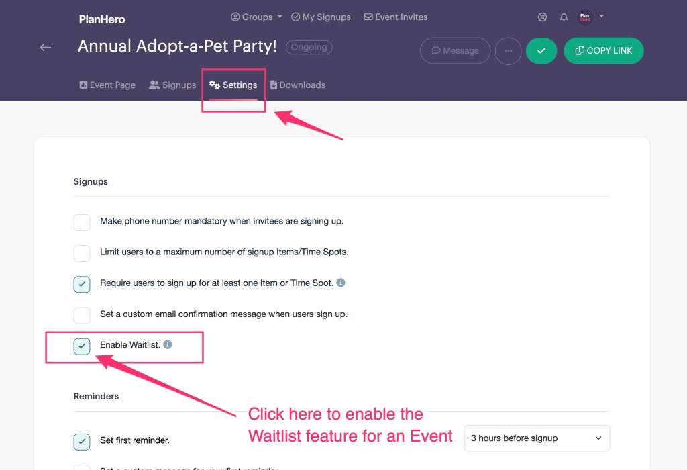
Task: Click the PlanHero logo
Action: [101, 19]
